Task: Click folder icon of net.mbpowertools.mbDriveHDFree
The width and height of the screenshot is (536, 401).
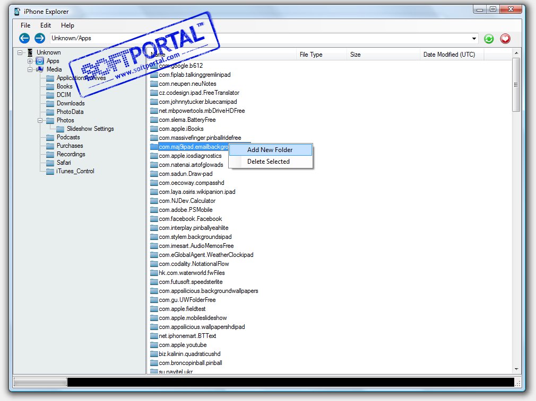Action: pos(154,111)
